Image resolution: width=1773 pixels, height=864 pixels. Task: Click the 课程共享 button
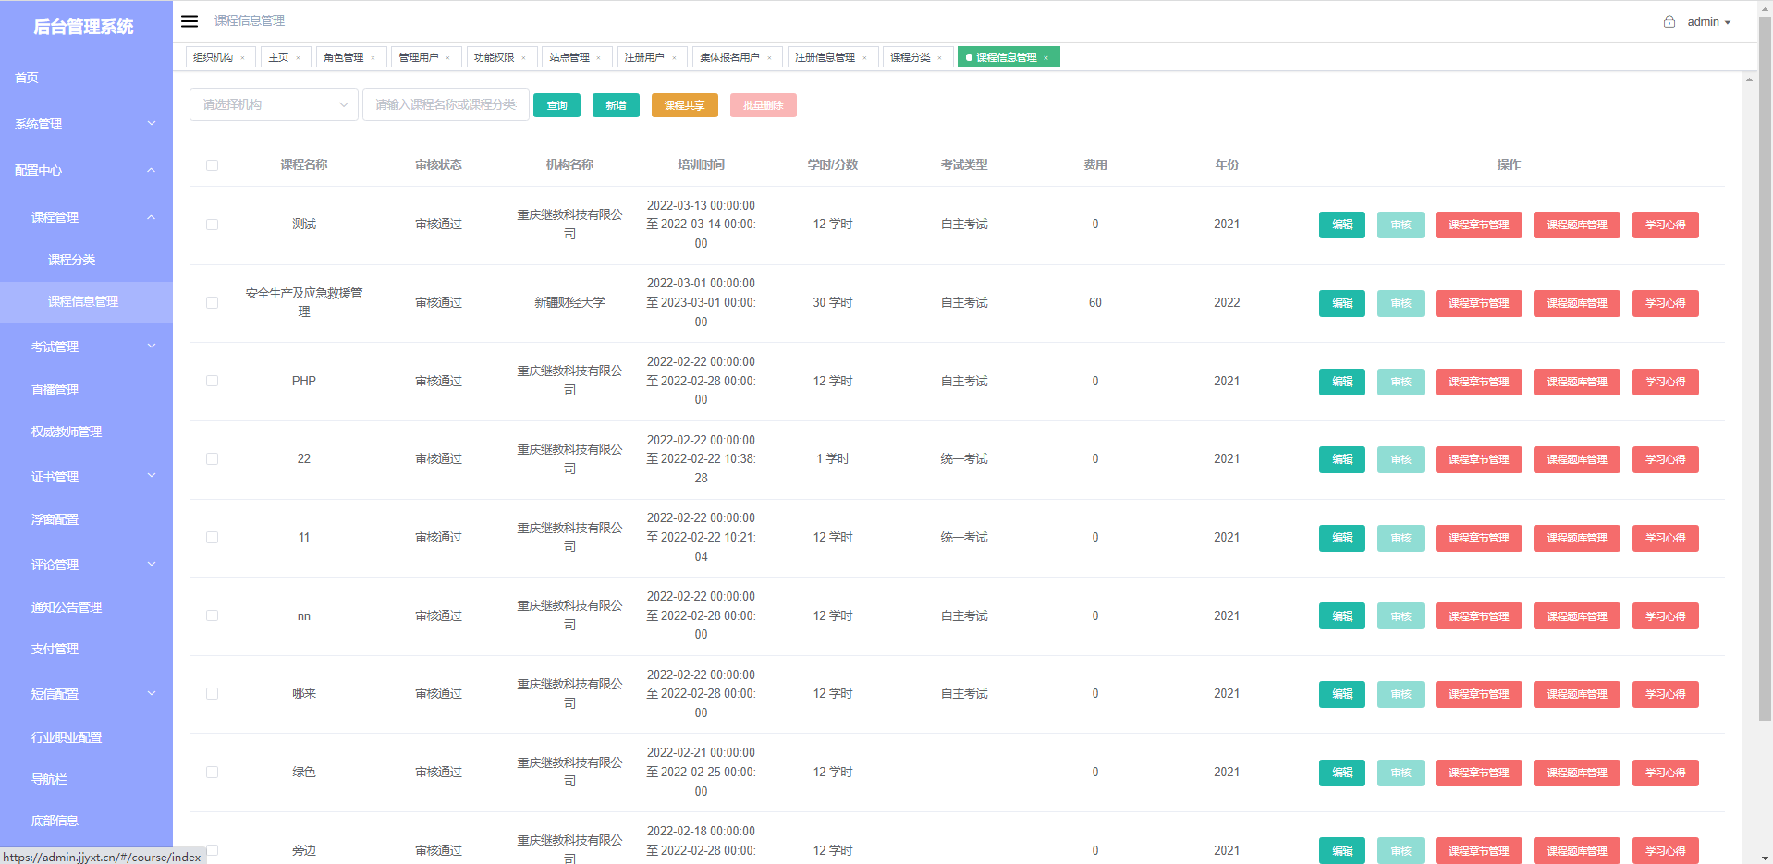coord(684,105)
